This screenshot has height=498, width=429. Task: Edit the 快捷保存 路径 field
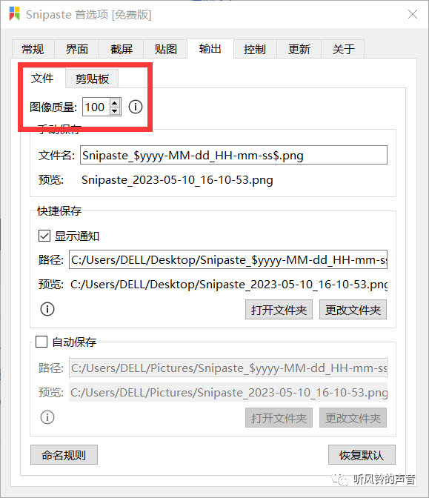228,259
